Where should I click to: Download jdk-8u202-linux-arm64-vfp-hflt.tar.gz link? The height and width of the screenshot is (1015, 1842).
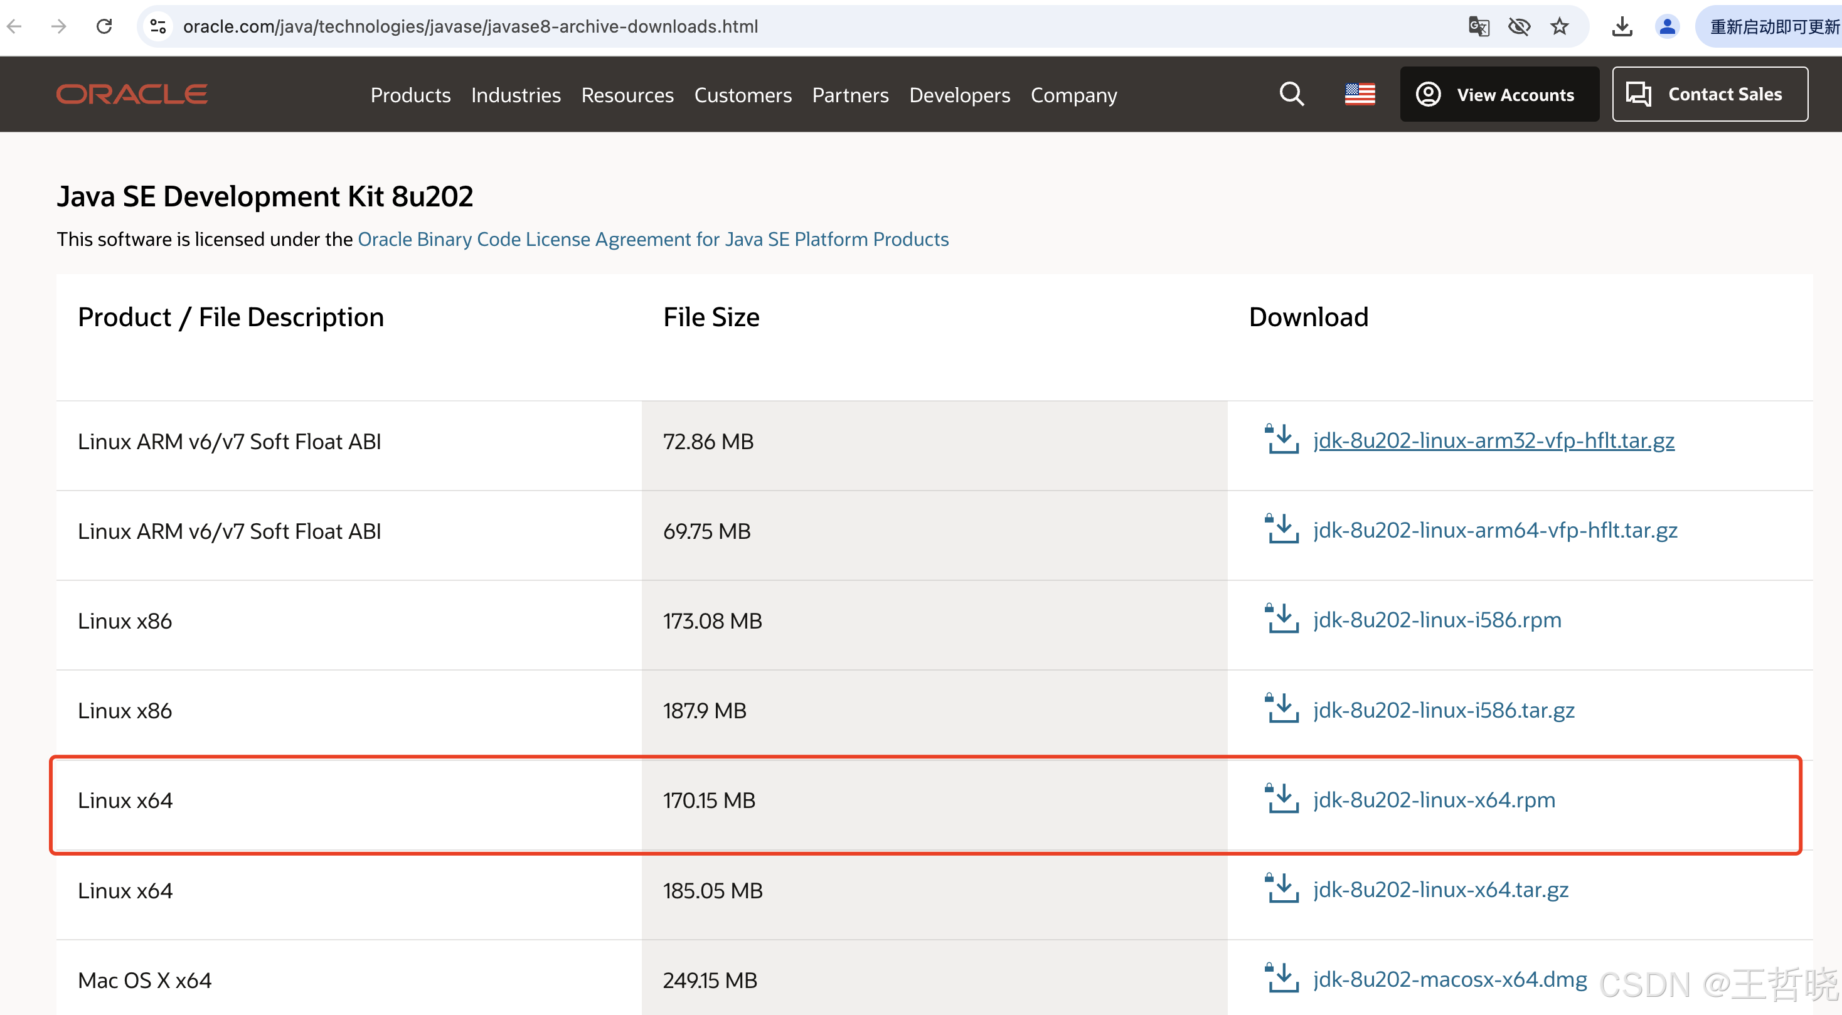click(x=1495, y=530)
